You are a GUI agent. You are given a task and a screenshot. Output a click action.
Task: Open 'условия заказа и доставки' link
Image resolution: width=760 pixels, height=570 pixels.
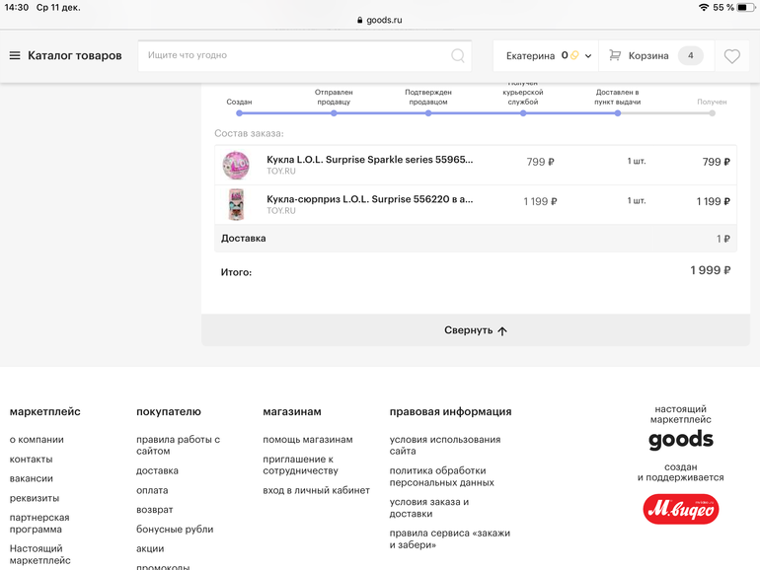429,508
